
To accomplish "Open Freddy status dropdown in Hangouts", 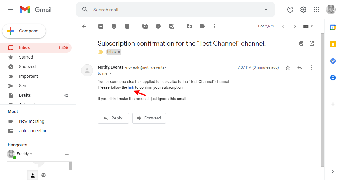I will coord(31,154).
